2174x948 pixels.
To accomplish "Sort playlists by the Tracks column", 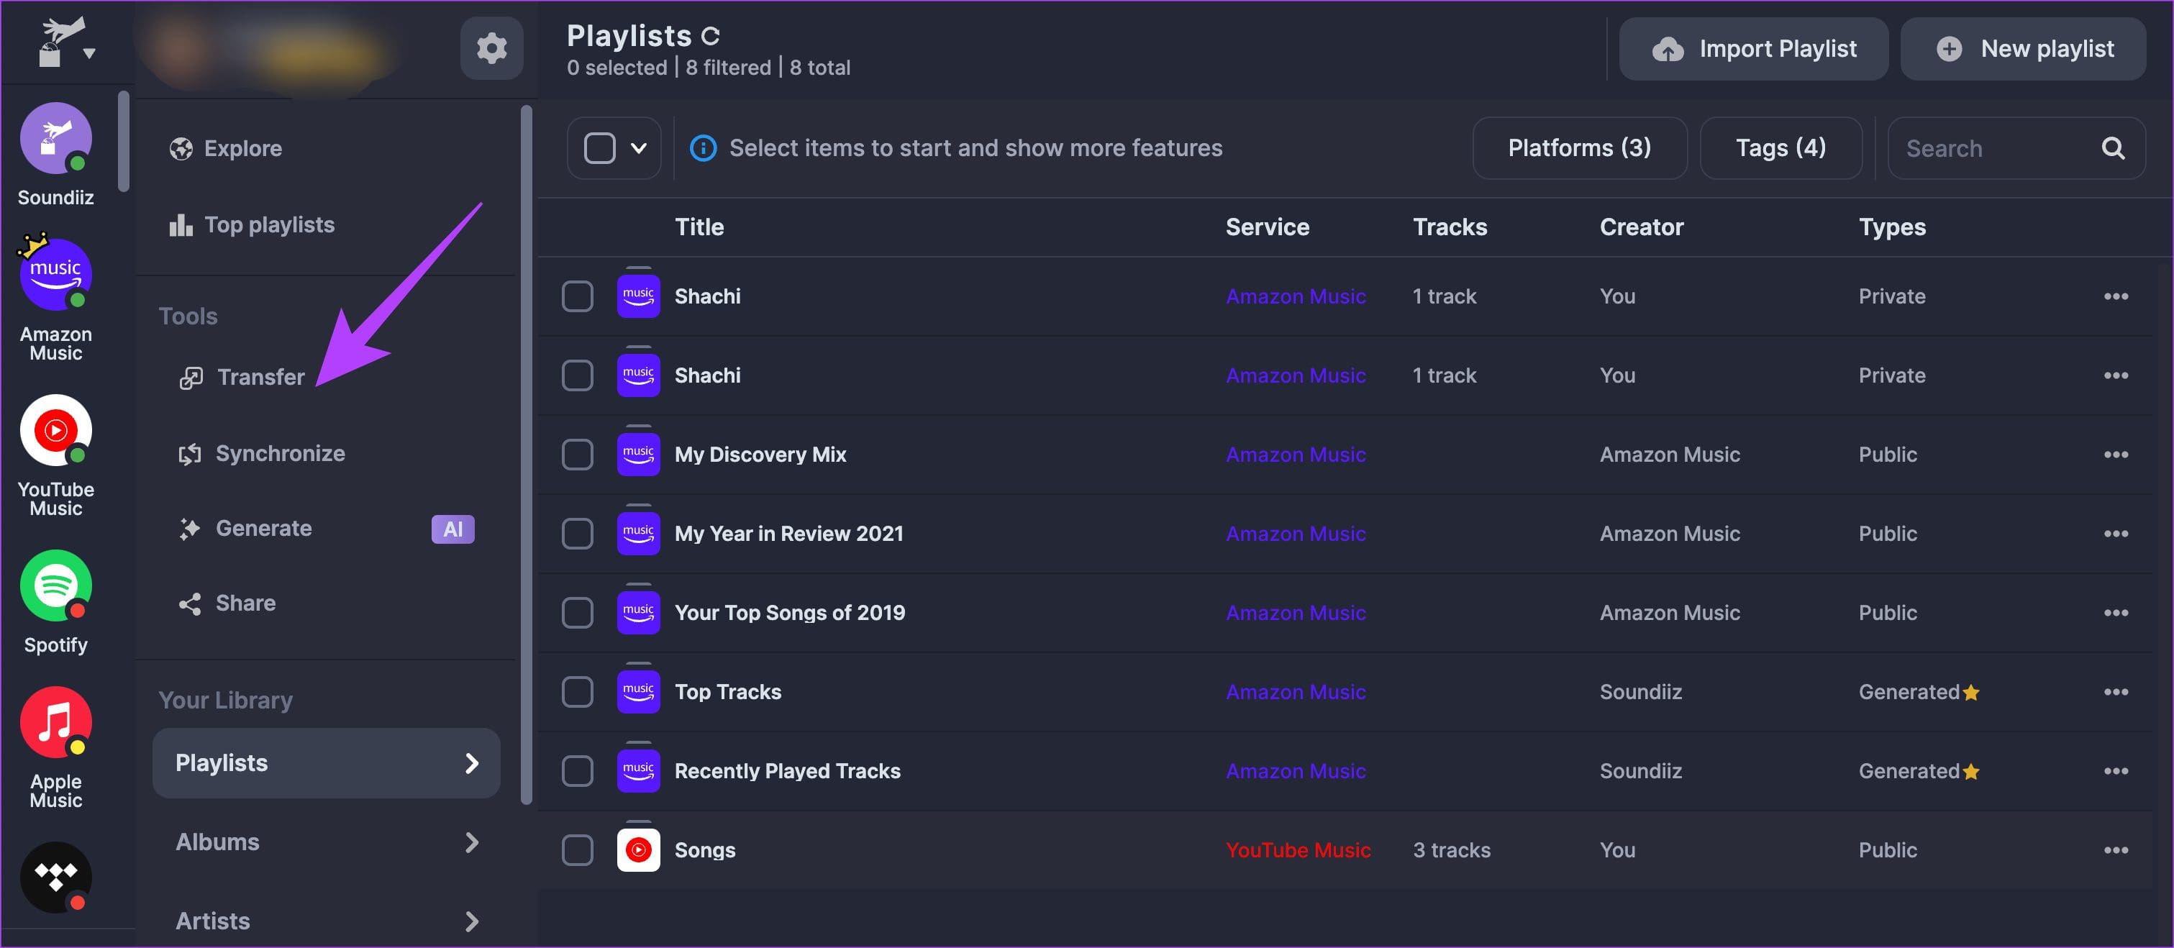I will pyautogui.click(x=1450, y=228).
